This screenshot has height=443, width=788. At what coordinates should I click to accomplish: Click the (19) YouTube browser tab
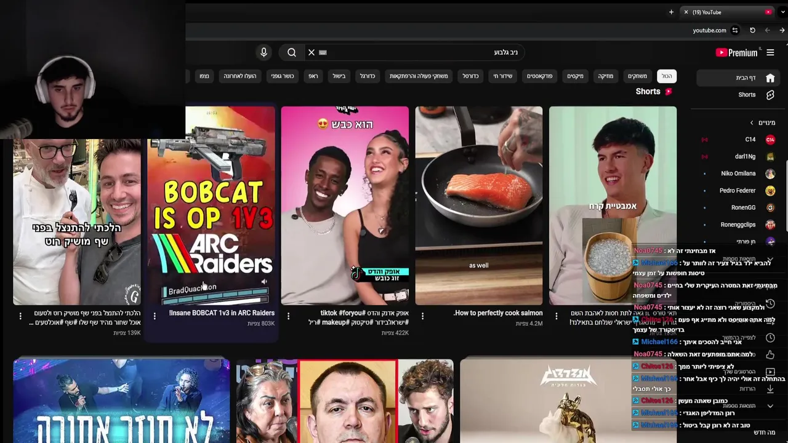728,12
